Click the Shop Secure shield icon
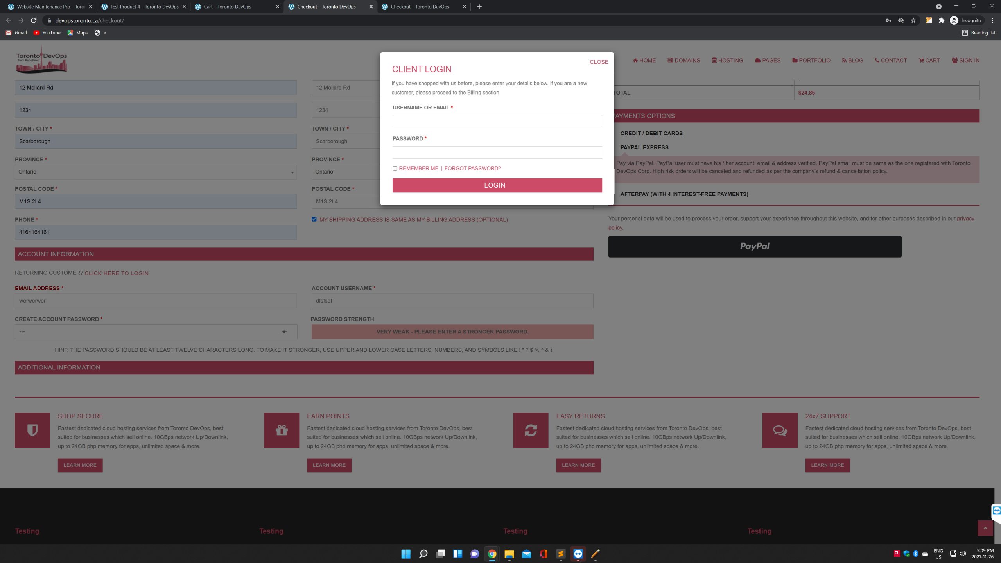Viewport: 1001px width, 563px height. tap(32, 430)
